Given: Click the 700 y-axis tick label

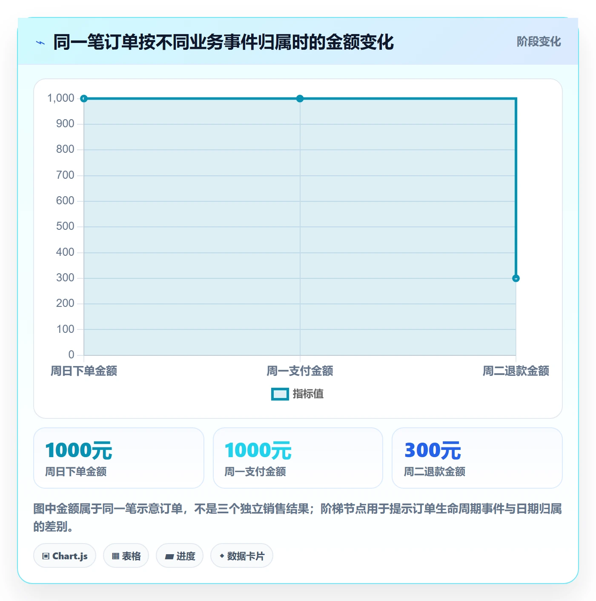Looking at the screenshot, I should point(65,175).
